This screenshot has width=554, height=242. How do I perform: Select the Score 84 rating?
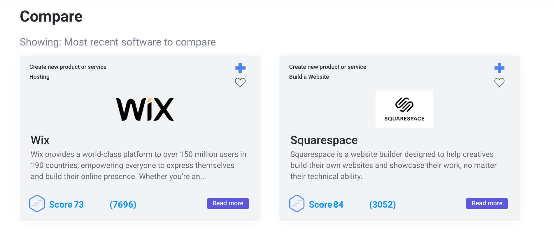326,204
